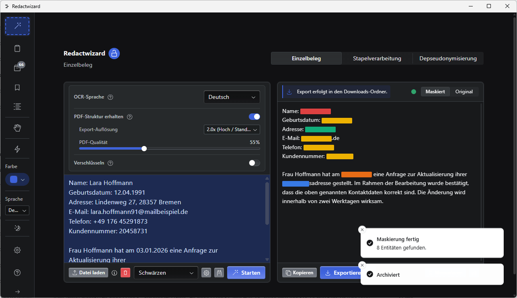Dismiss the Archiviert notification

click(362, 265)
